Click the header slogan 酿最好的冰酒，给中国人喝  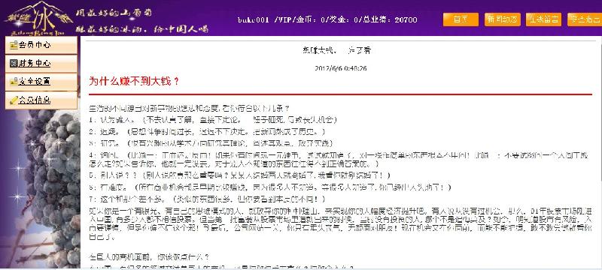pos(142,28)
